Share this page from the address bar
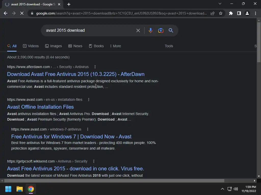The height and width of the screenshot is (195, 261). coord(213,13)
